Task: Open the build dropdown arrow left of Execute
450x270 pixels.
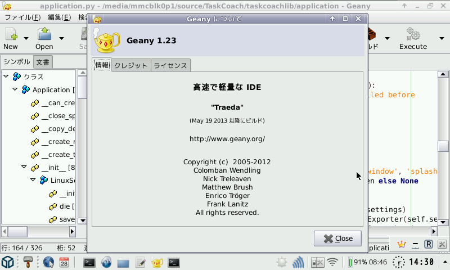Action: 387,38
